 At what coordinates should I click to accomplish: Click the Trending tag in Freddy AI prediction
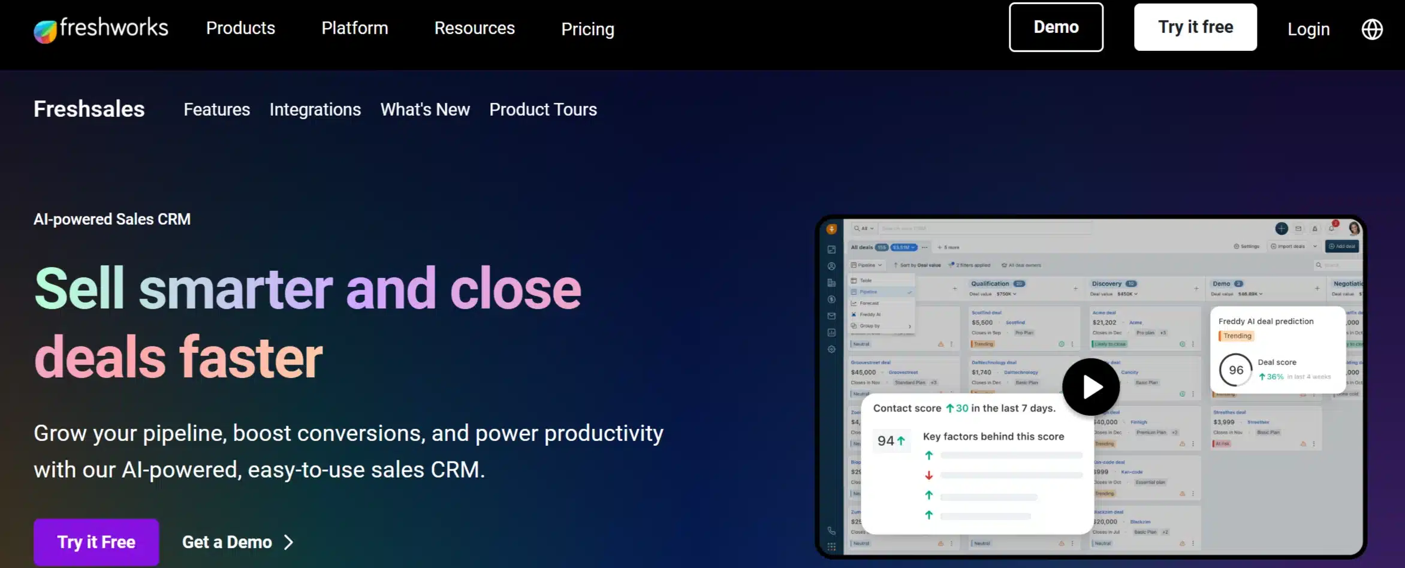click(1237, 336)
